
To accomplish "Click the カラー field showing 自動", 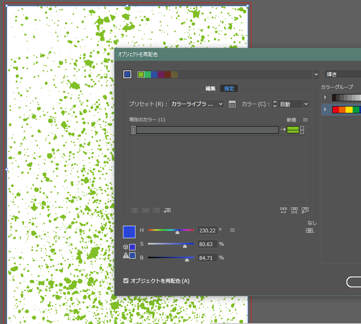I will 290,104.
